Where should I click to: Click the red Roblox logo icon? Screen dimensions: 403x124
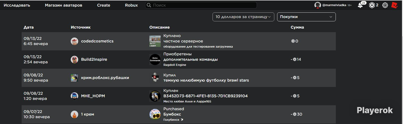tap(394, 5)
